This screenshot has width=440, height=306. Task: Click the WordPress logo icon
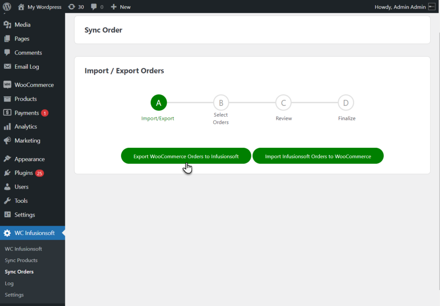pos(7,7)
